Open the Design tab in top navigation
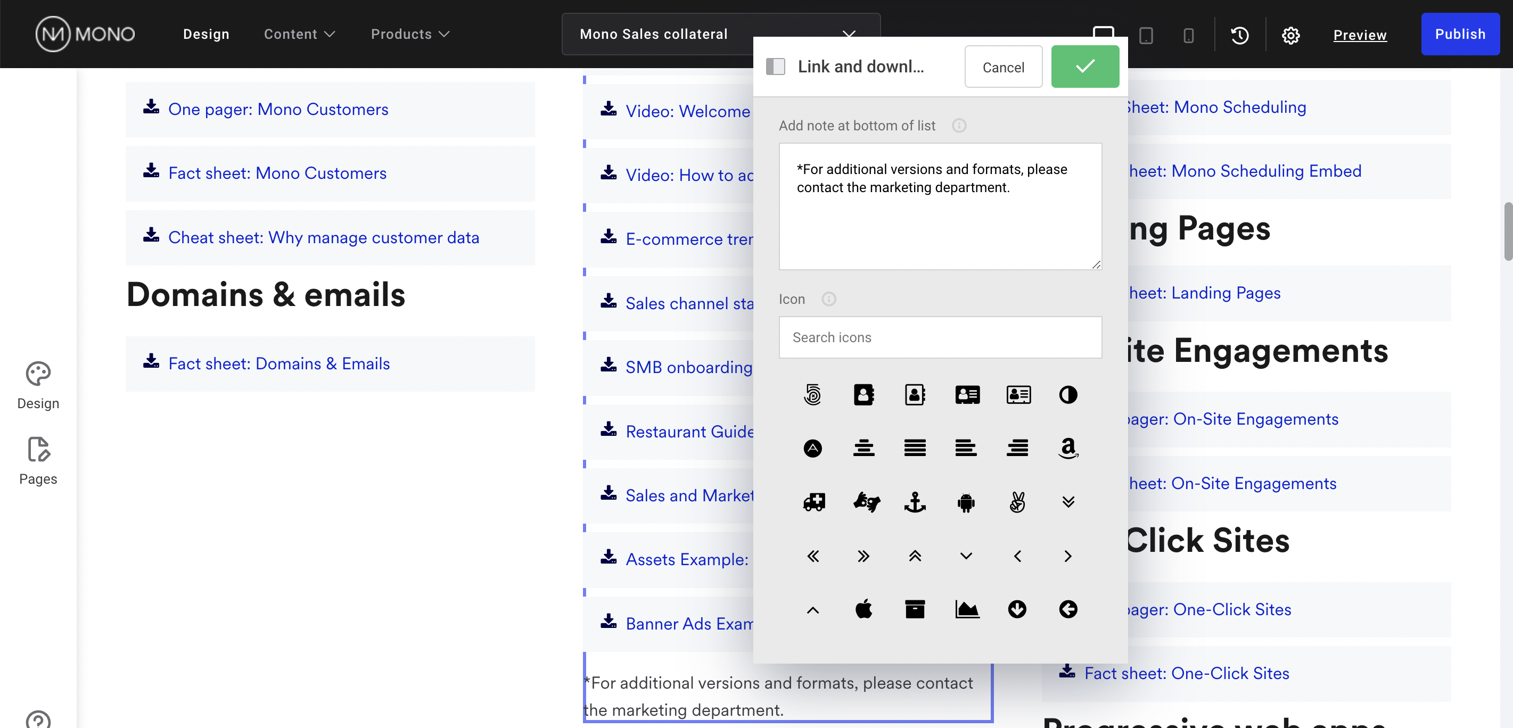Viewport: 1513px width, 728px height. tap(206, 34)
